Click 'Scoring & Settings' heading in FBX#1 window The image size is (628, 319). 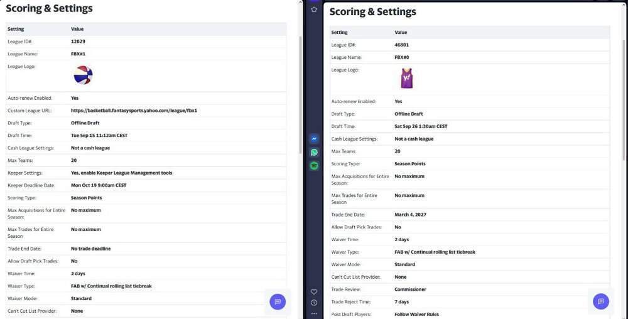point(49,8)
